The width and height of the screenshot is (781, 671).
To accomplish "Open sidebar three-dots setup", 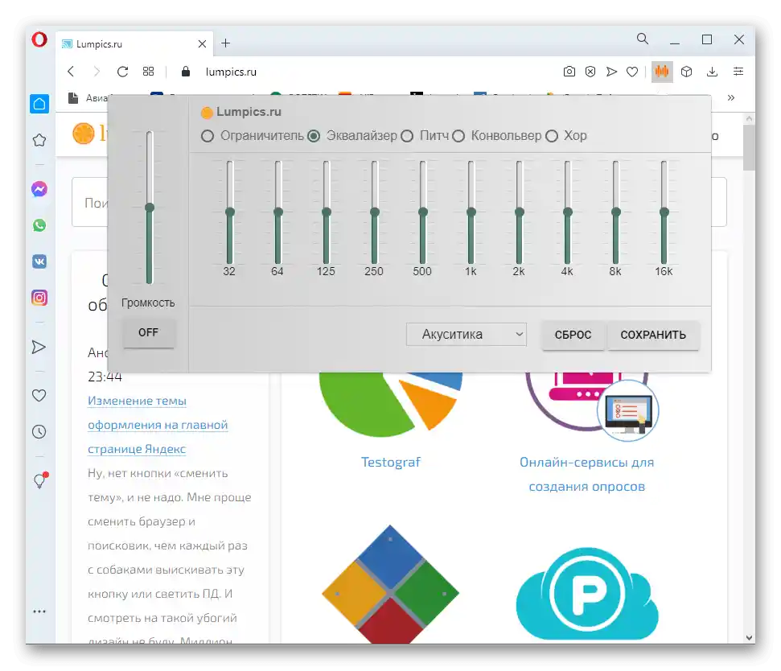I will tap(39, 611).
